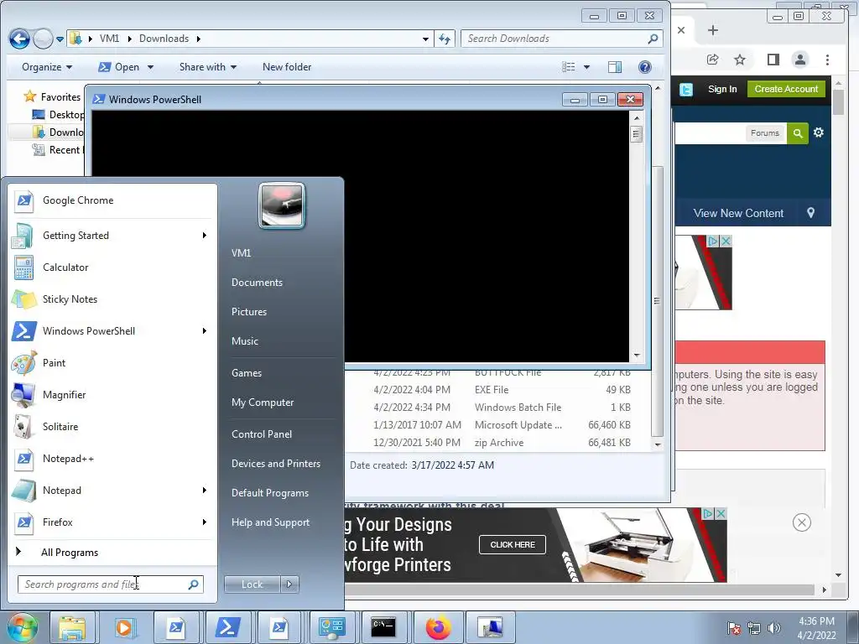This screenshot has height=644, width=859.
Task: Open Default Programs from Start menu
Action: [x=269, y=493]
